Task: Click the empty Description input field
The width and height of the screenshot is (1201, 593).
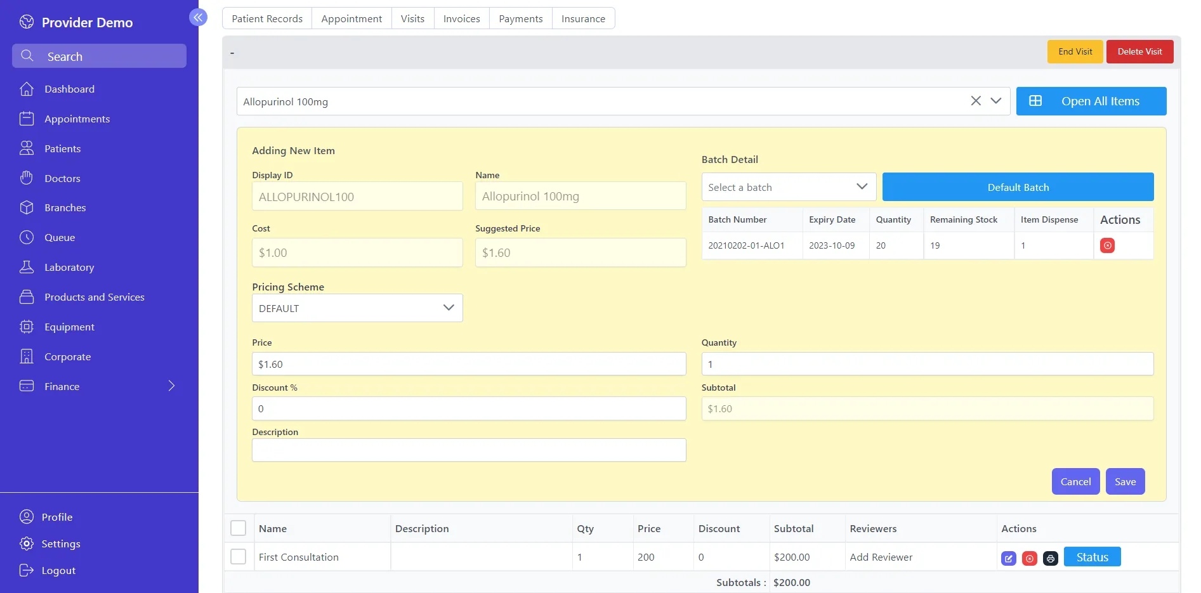Action: click(x=469, y=450)
